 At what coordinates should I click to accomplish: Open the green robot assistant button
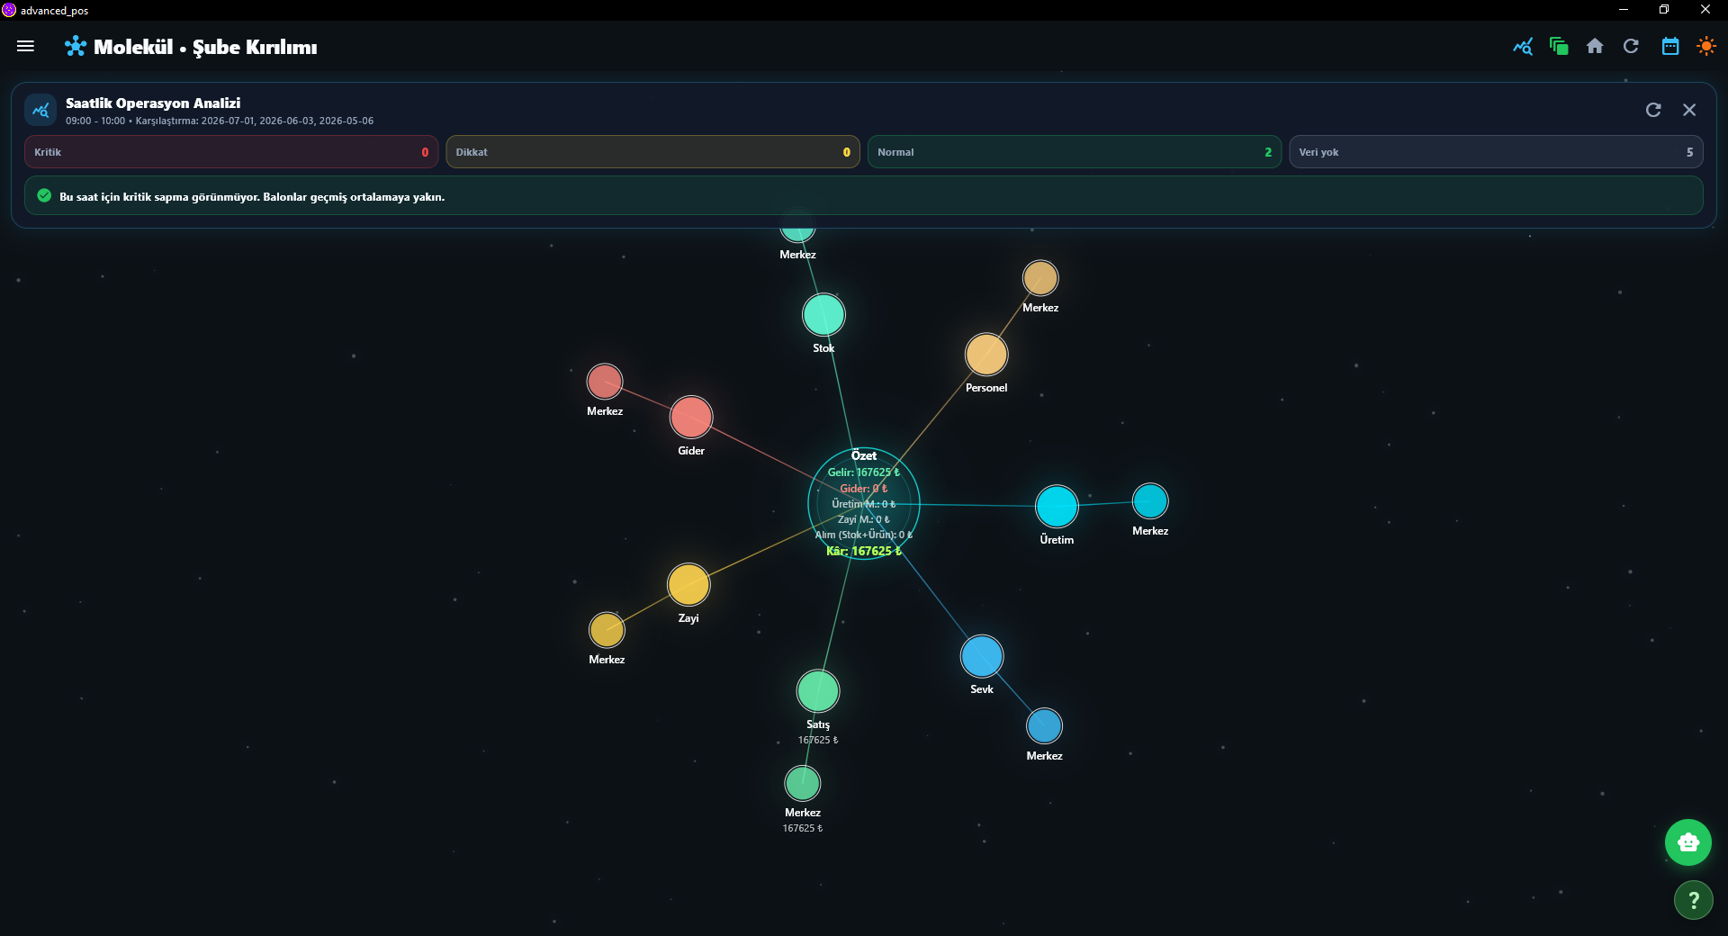click(1688, 842)
